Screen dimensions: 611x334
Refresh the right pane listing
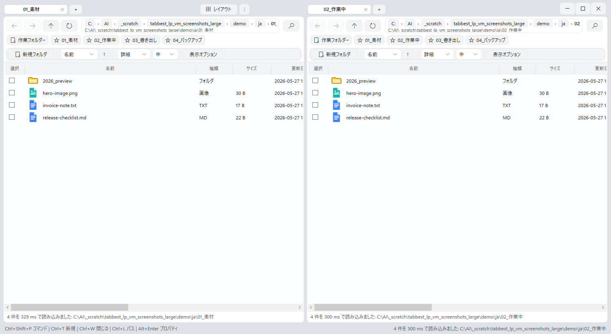click(373, 26)
